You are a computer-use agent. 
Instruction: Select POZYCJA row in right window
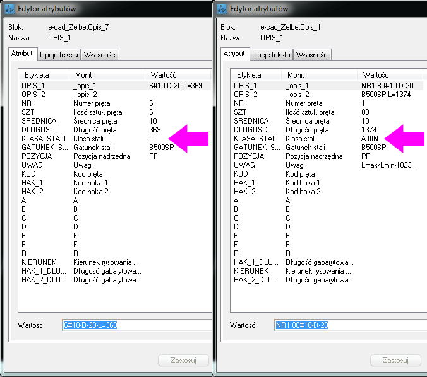coord(328,156)
